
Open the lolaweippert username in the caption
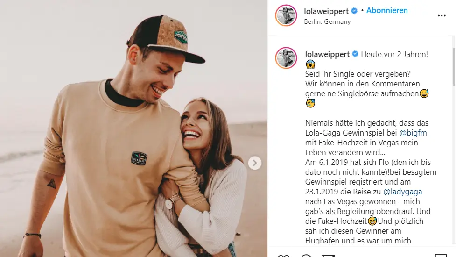coord(327,54)
